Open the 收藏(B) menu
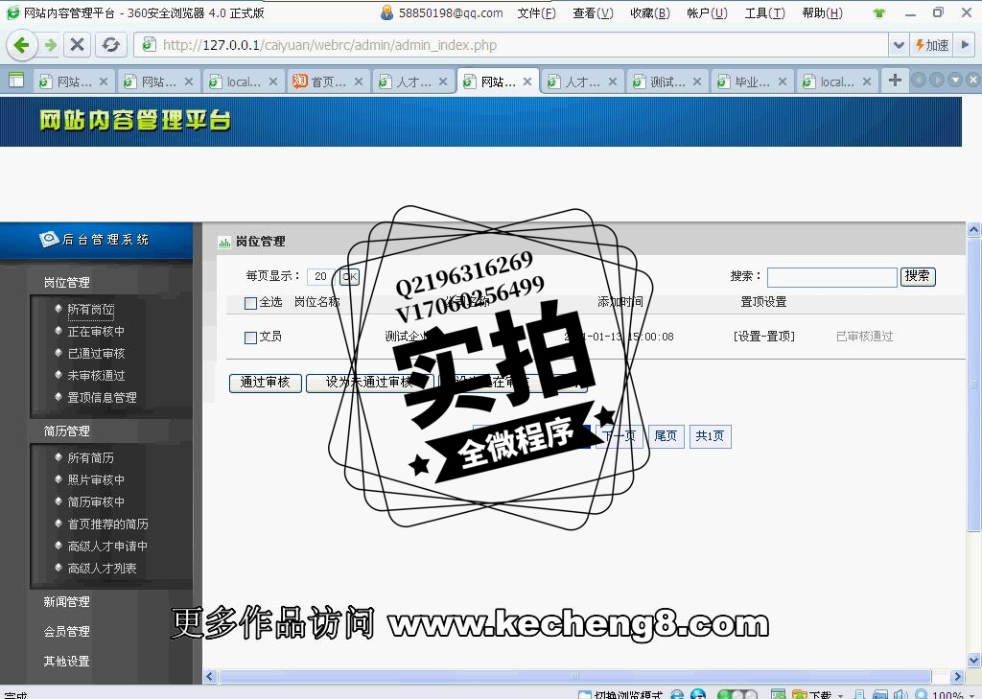The width and height of the screenshot is (982, 699). (x=650, y=12)
